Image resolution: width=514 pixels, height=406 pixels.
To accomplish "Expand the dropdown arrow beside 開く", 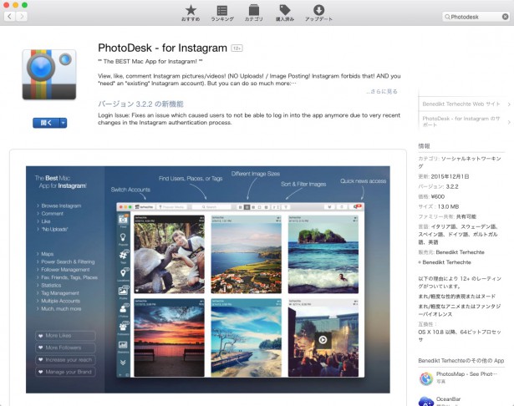I will point(64,123).
